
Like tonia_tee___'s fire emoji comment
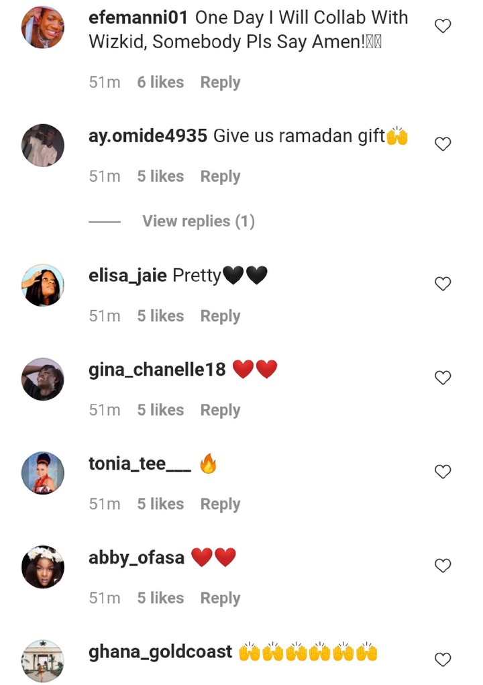(x=443, y=472)
